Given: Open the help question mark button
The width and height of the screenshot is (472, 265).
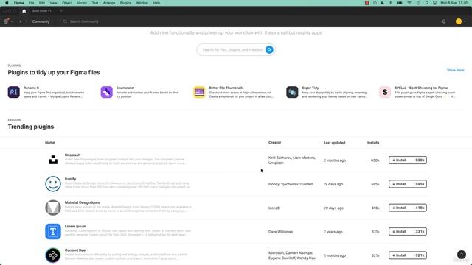Looking at the screenshot, I should (462, 255).
